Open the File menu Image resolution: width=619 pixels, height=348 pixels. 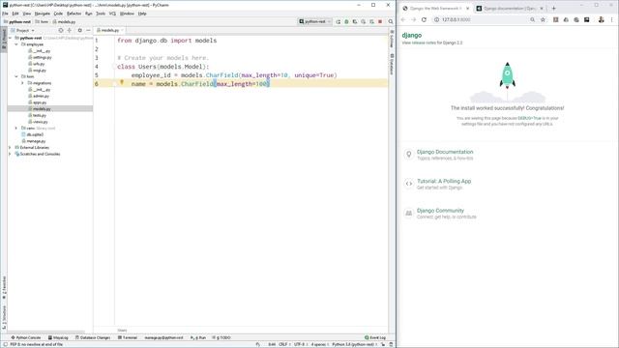click(x=5, y=14)
